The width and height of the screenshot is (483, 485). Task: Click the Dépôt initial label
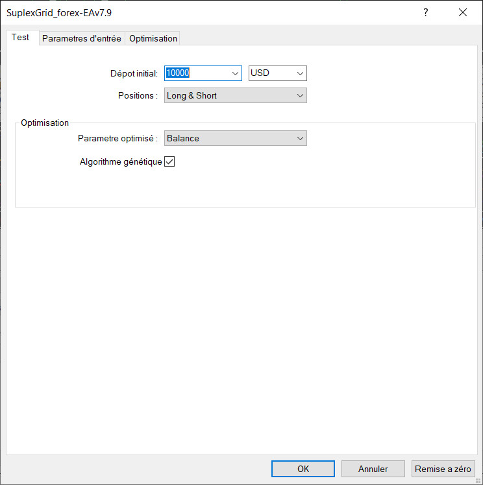(x=134, y=73)
